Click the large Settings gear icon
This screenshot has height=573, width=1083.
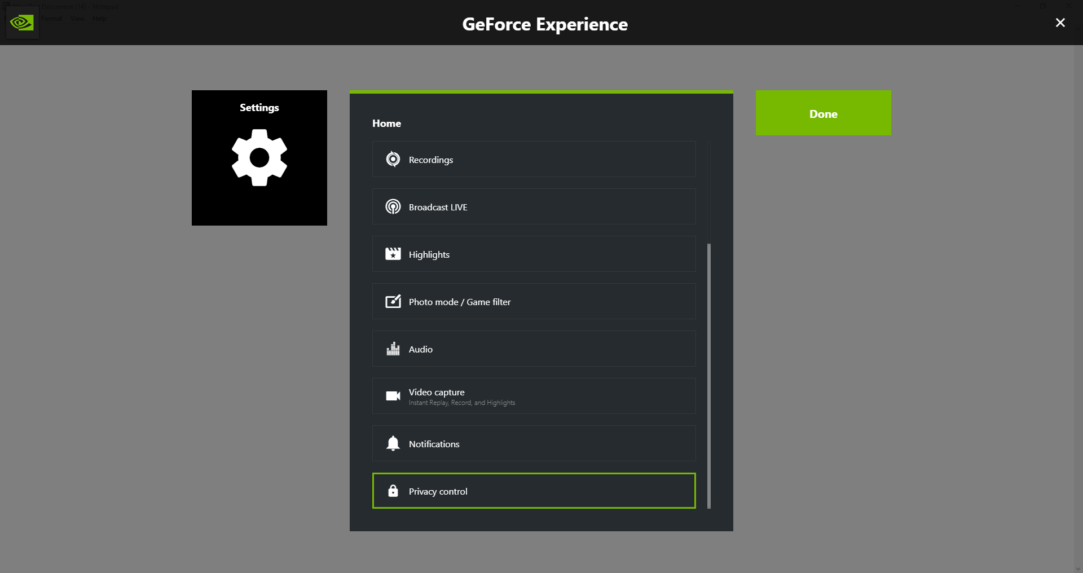[x=259, y=158]
